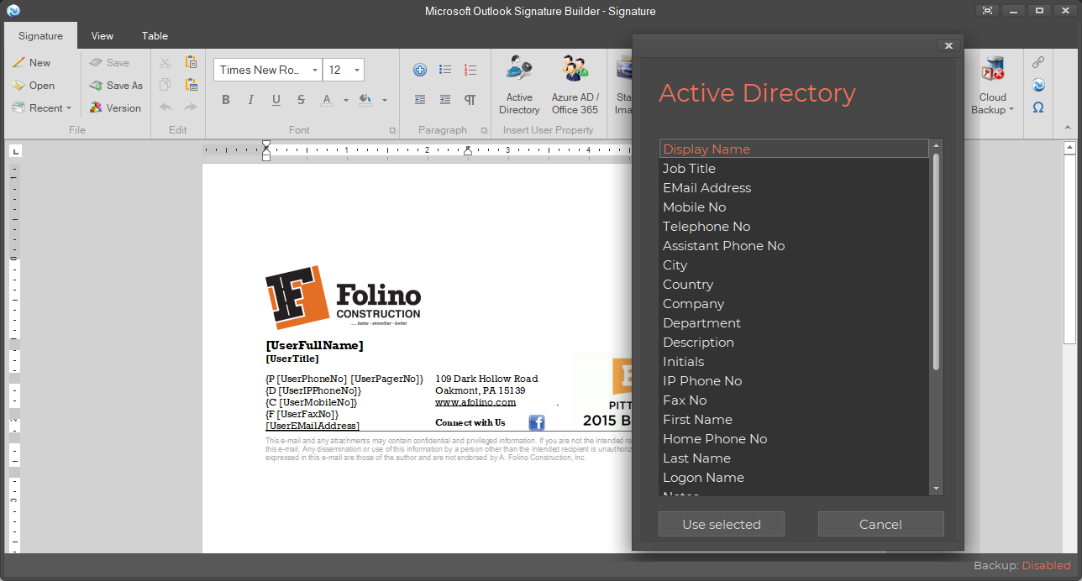Select Logon Name in the list
This screenshot has width=1082, height=581.
(x=794, y=478)
